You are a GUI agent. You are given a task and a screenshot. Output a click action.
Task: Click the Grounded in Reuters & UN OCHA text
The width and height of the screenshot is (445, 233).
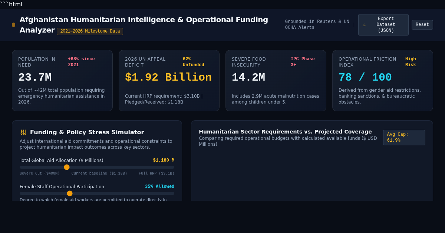click(x=317, y=25)
